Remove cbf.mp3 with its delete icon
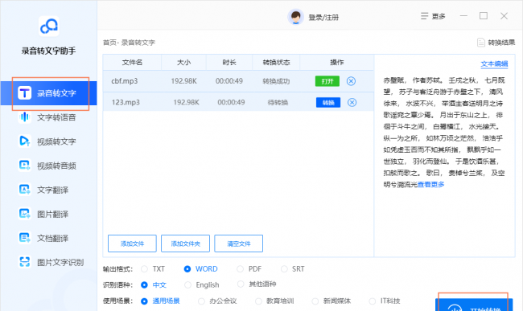 351,81
